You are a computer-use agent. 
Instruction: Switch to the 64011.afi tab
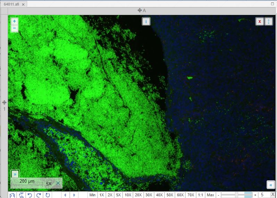pyautogui.click(x=11, y=3)
